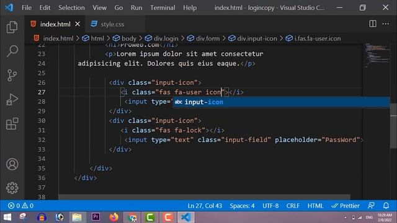Click the minimap code overview
The image size is (397, 223).
click(x=377, y=55)
